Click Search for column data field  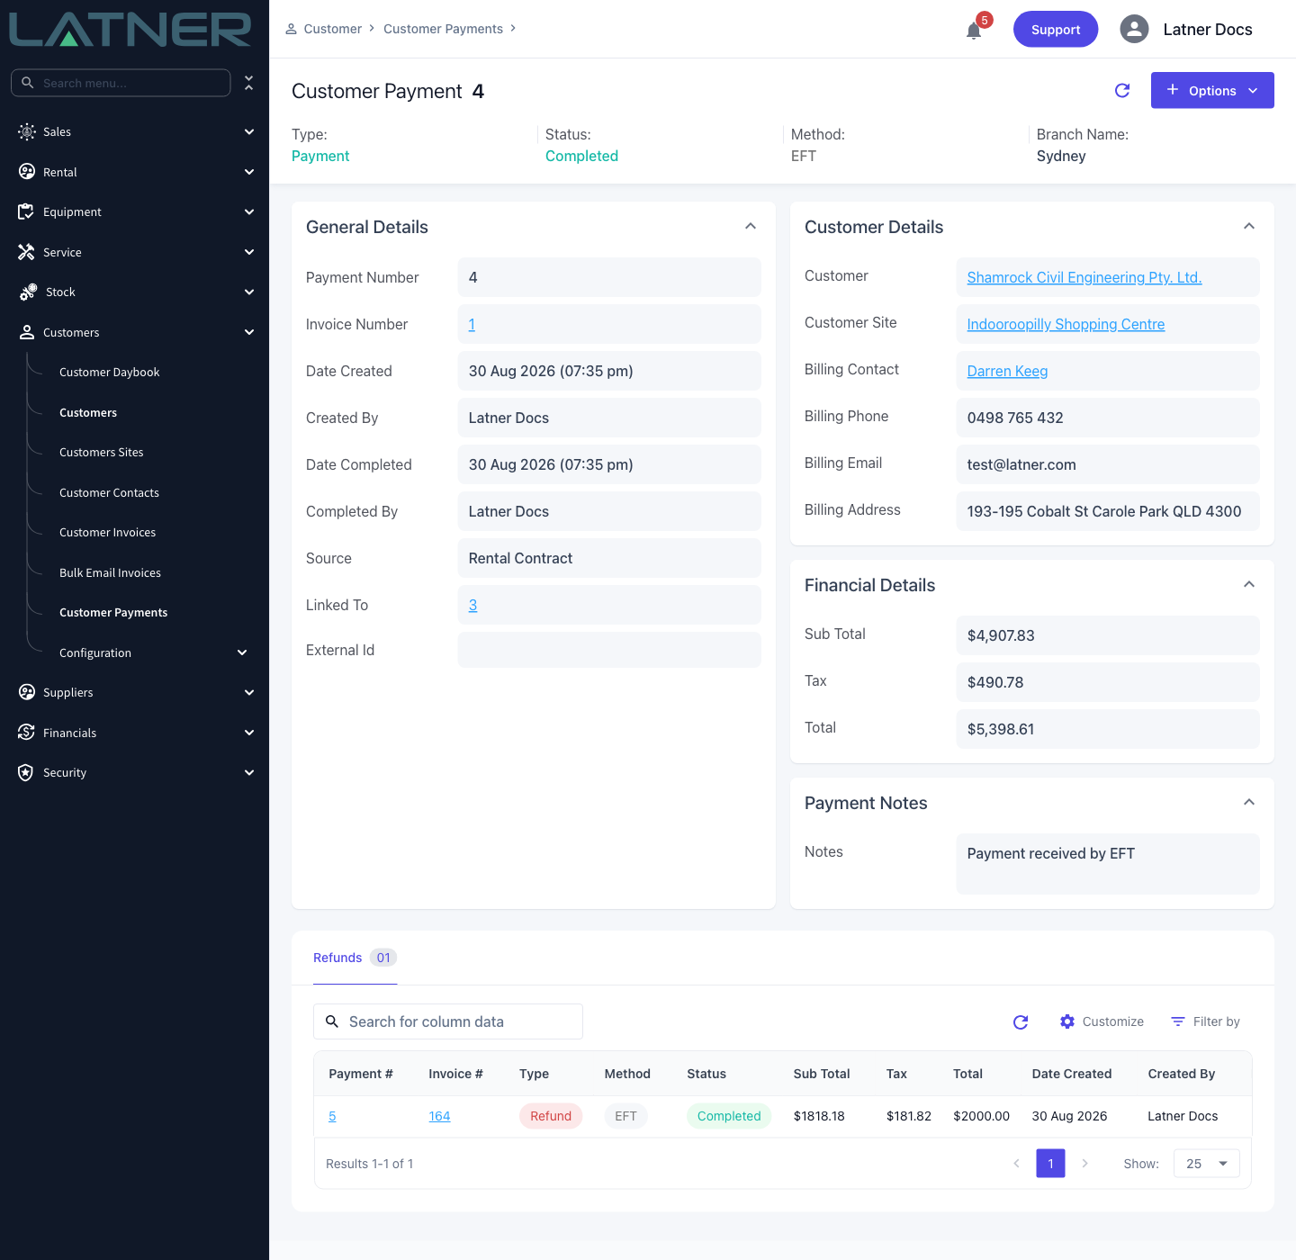click(448, 1021)
